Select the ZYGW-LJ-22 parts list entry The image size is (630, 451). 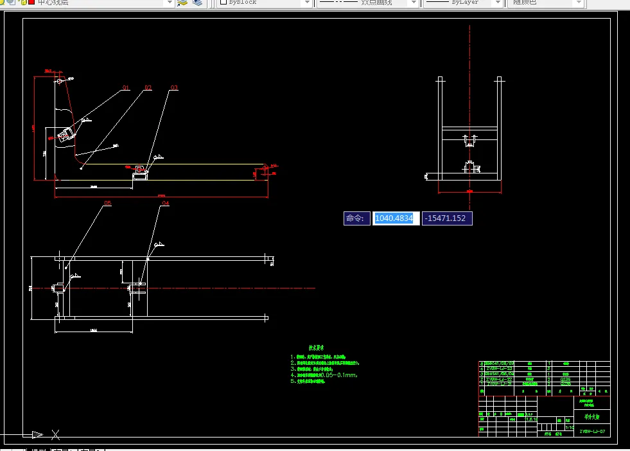[499, 379]
